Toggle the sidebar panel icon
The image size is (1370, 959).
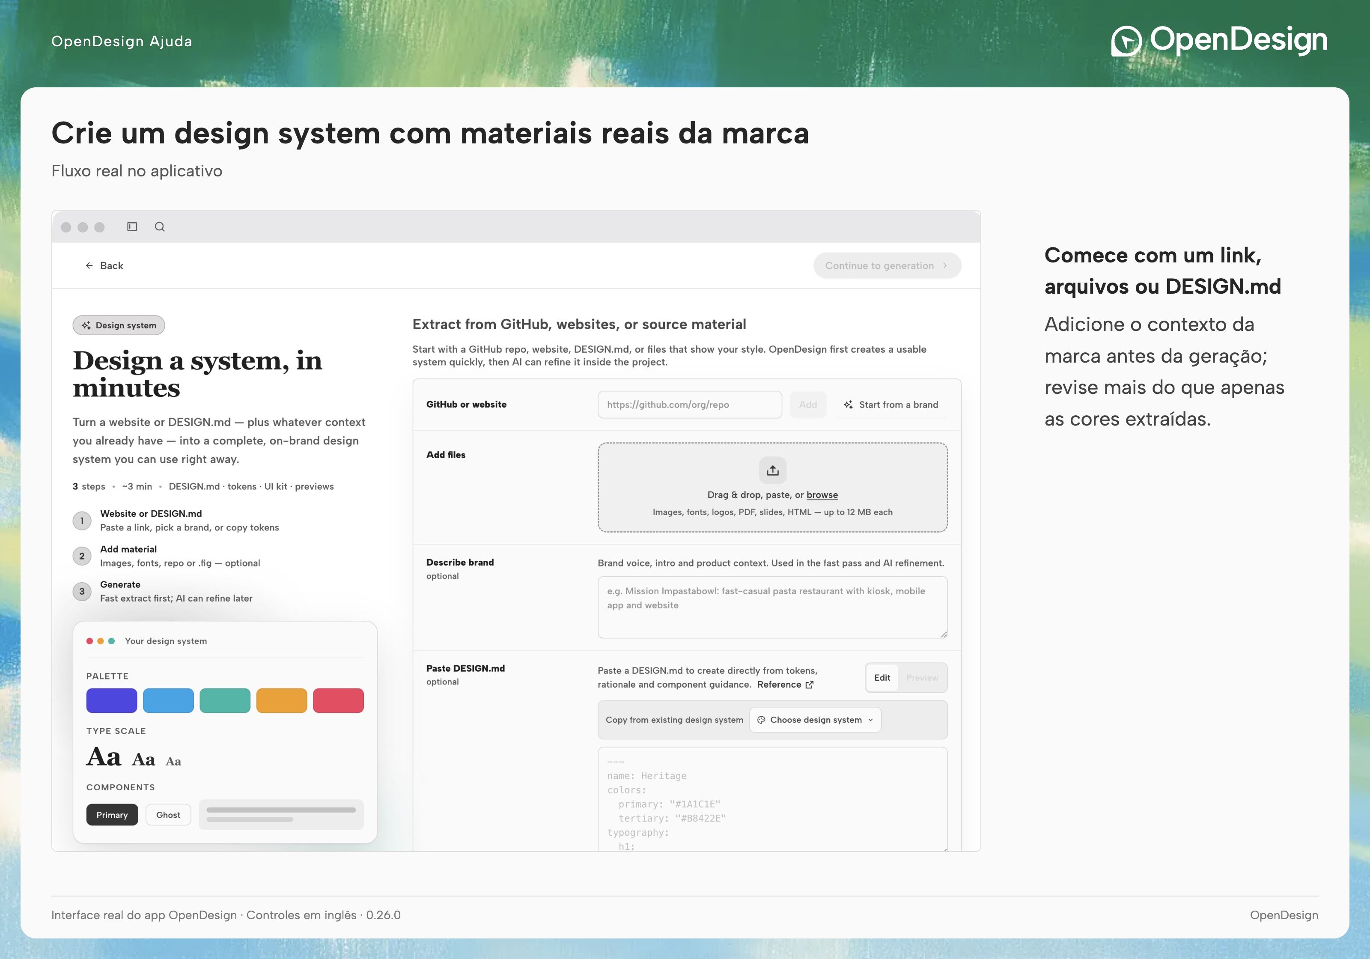(x=132, y=227)
